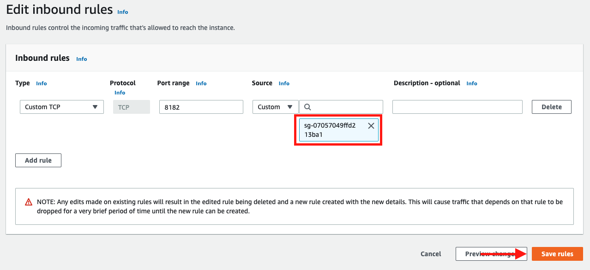Open the Type dropdown showing Custom TCP

pos(61,107)
